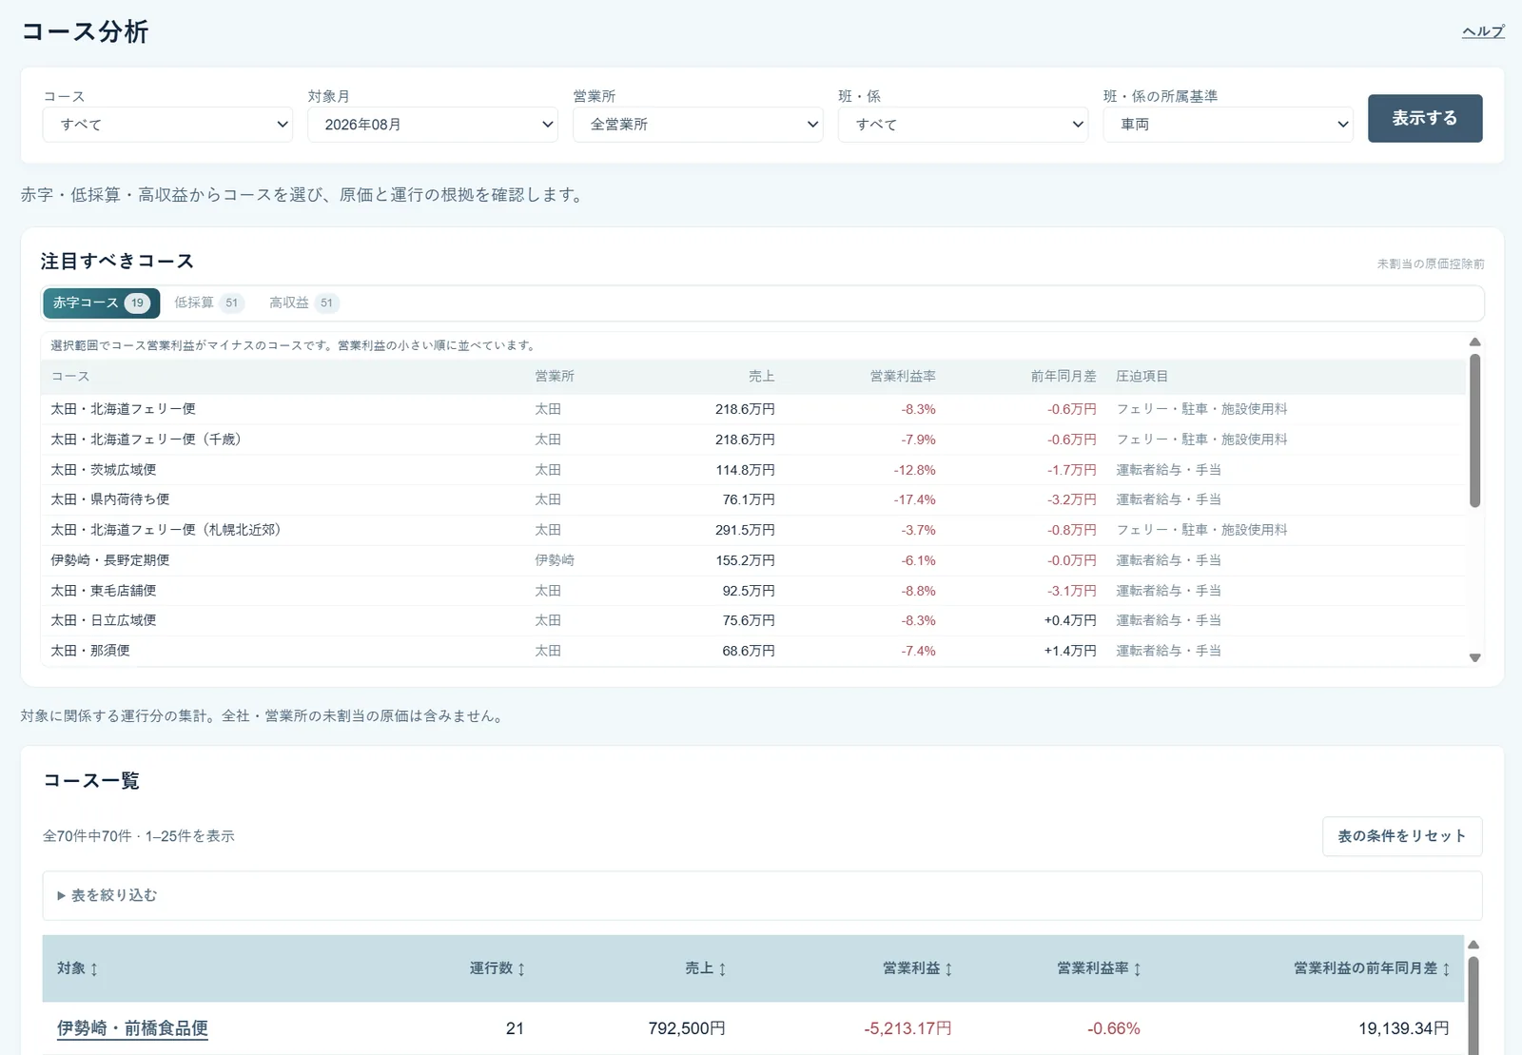Screen dimensions: 1522x1055
Task: Open the コース dropdown
Action: point(167,125)
